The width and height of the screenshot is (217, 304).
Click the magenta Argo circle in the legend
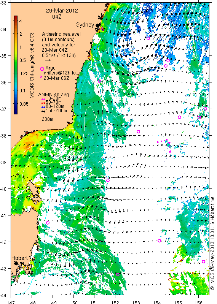coord(42,69)
